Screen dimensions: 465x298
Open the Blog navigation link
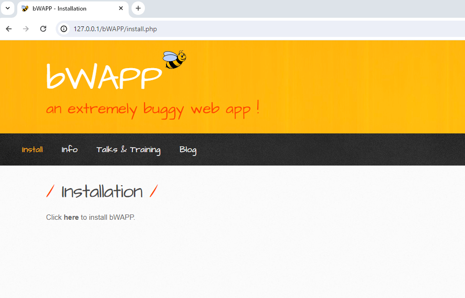pyautogui.click(x=188, y=150)
